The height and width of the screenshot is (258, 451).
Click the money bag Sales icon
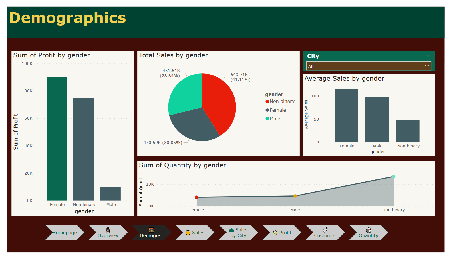188,233
